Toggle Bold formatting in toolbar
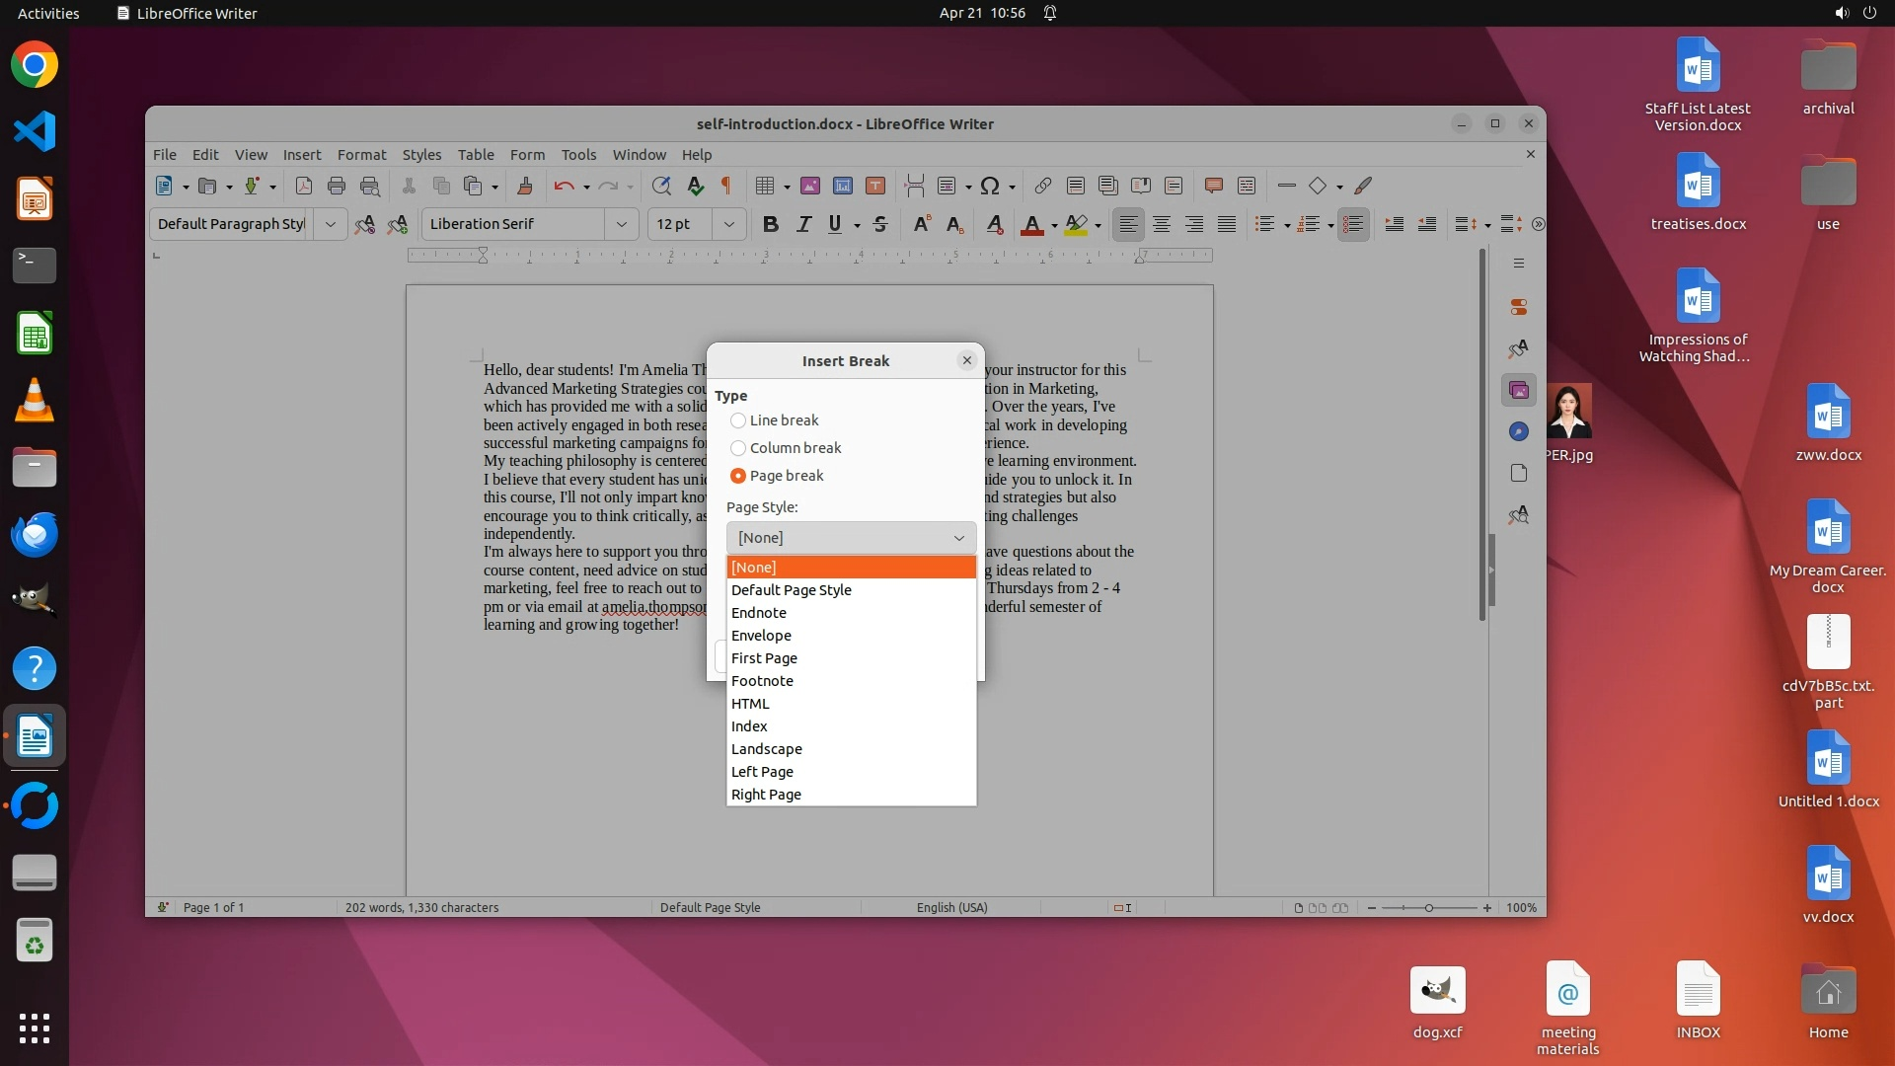The width and height of the screenshot is (1895, 1066). coord(771,224)
